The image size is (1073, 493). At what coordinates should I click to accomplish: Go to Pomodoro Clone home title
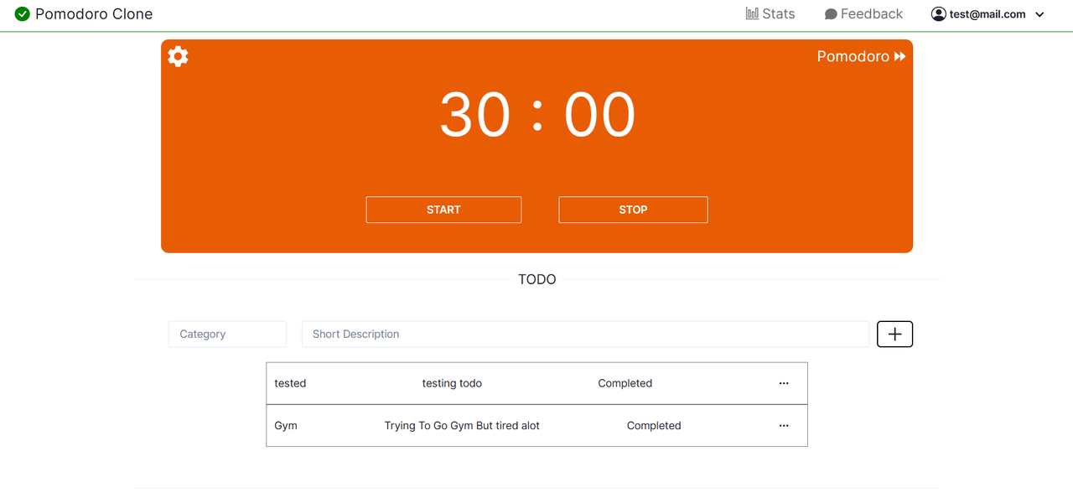pyautogui.click(x=94, y=13)
